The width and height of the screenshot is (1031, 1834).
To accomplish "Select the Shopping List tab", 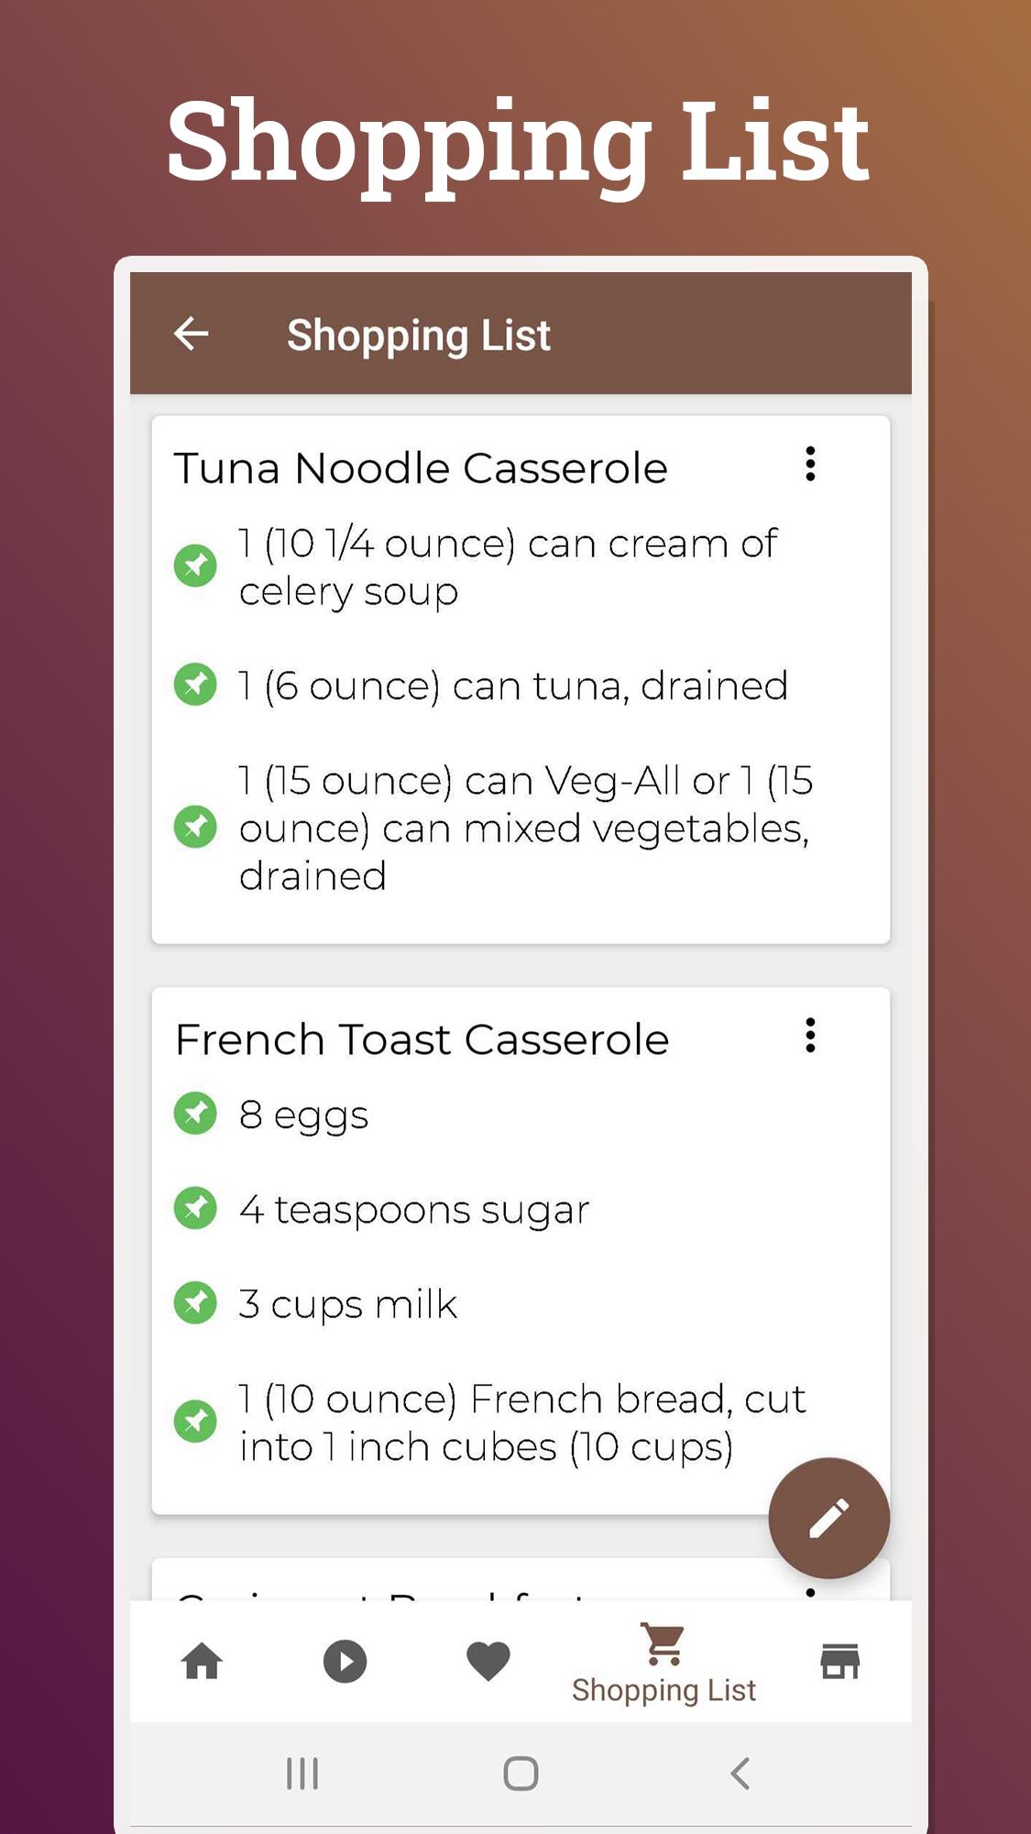I will (664, 1663).
